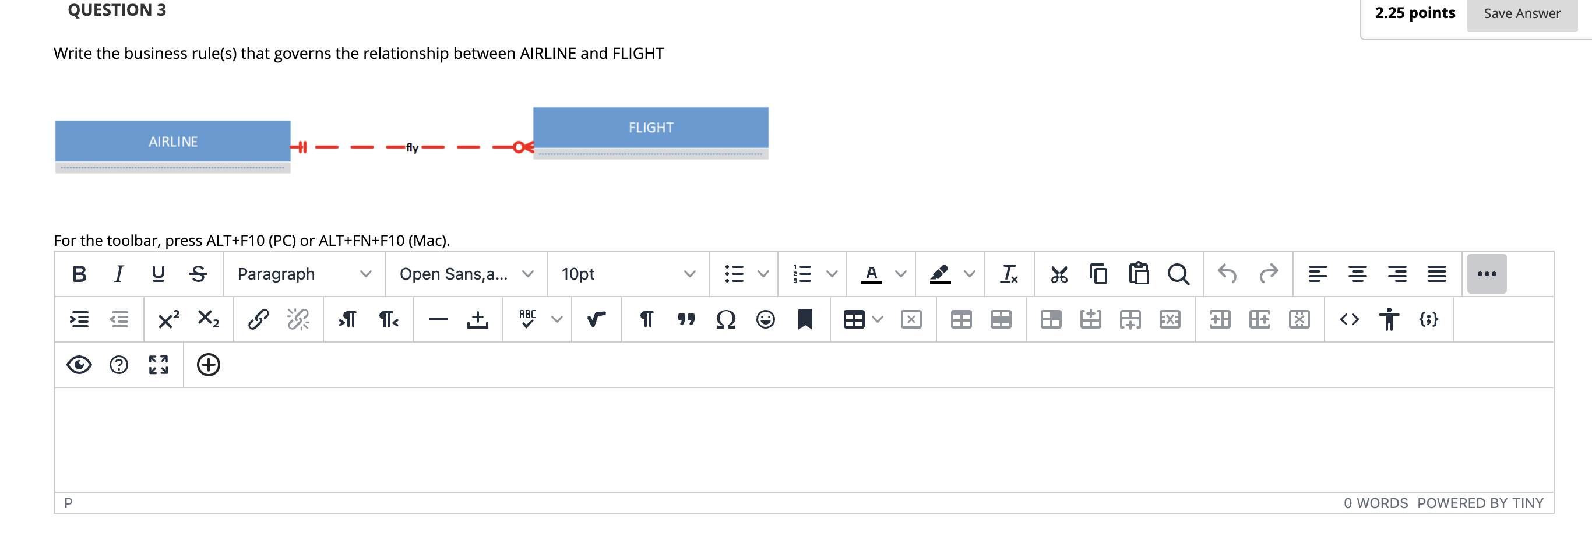Show nonprinting paragraph characters
This screenshot has height=543, width=1592.
click(646, 319)
